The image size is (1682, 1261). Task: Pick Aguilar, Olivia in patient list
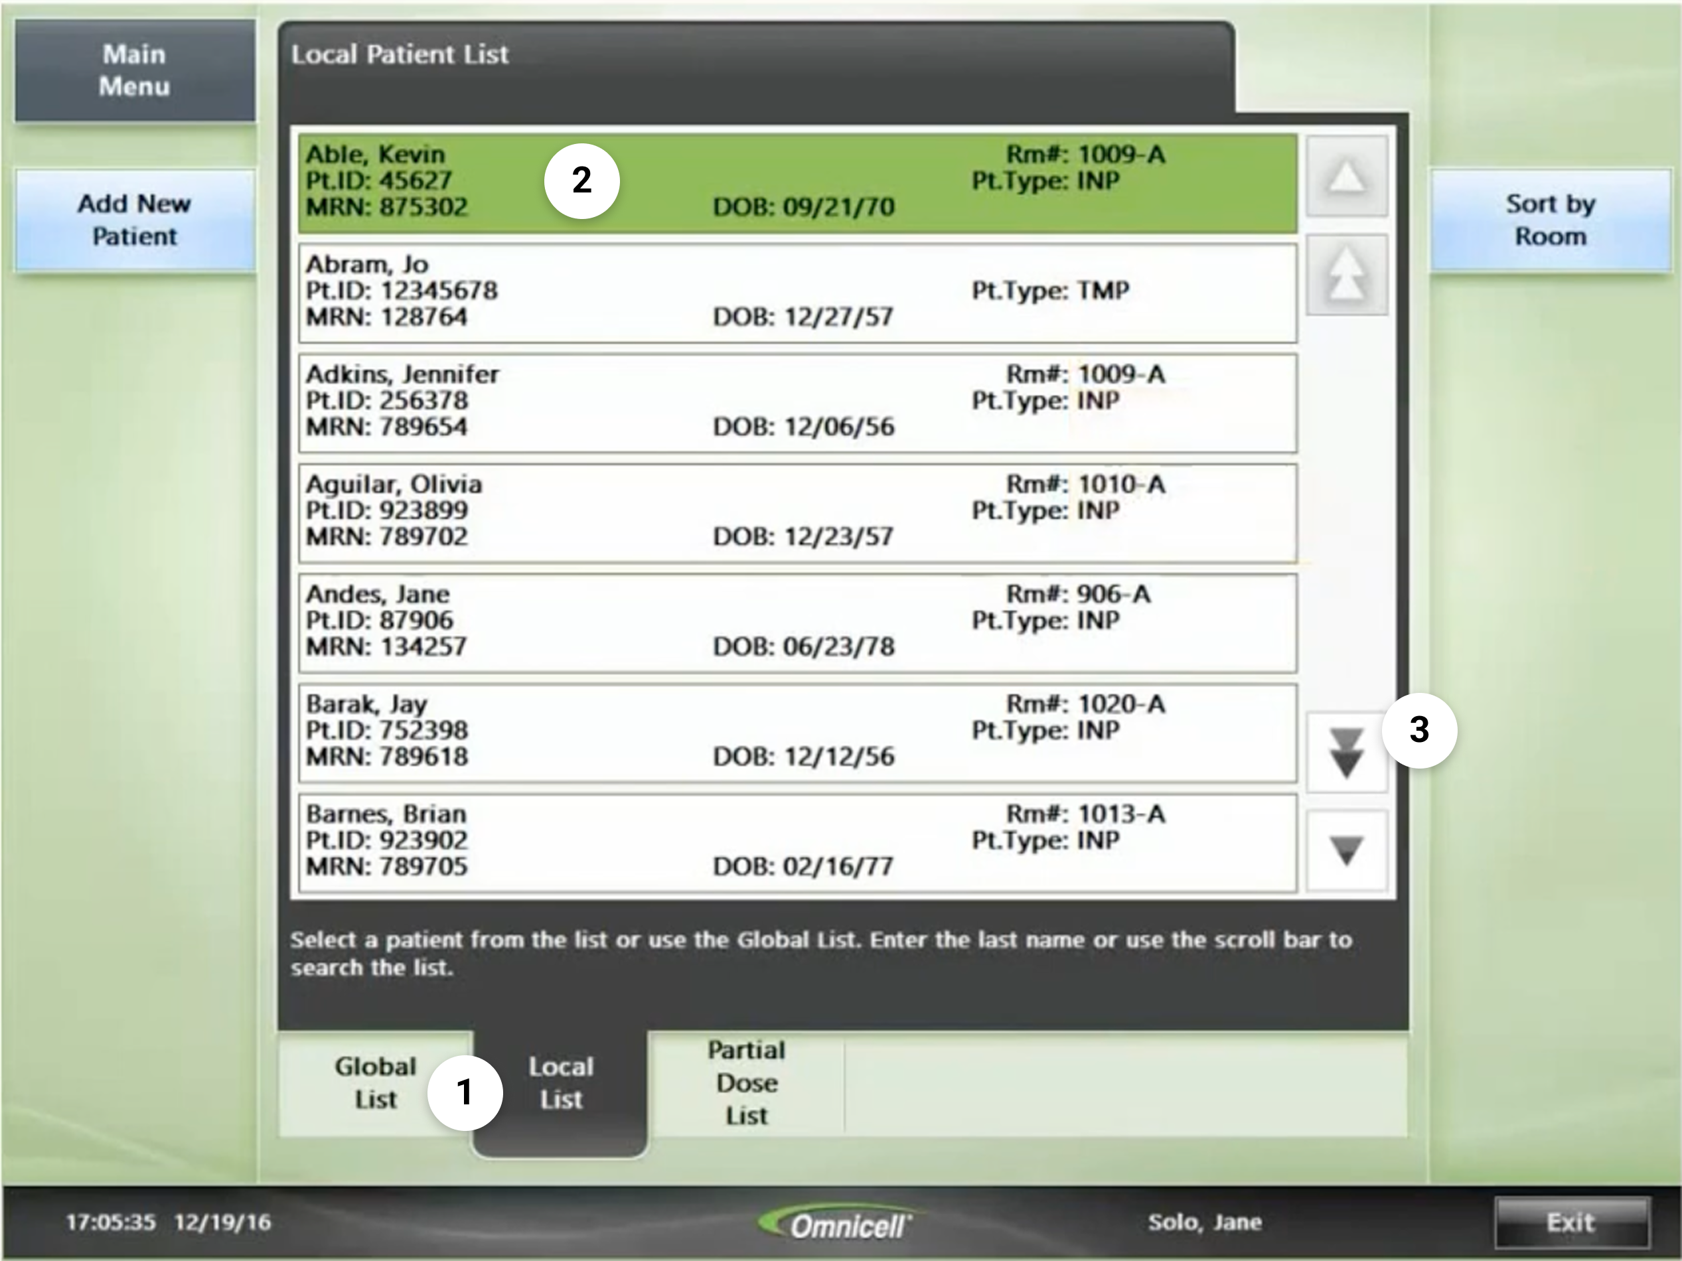pos(797,513)
